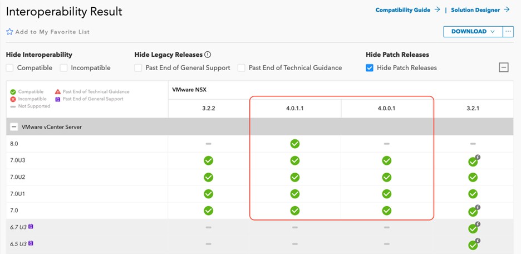Enable the Compatible checkbox

tap(10, 68)
